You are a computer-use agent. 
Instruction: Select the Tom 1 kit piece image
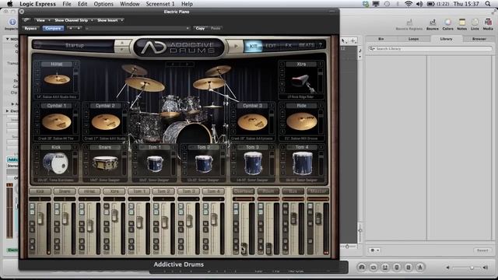point(155,163)
